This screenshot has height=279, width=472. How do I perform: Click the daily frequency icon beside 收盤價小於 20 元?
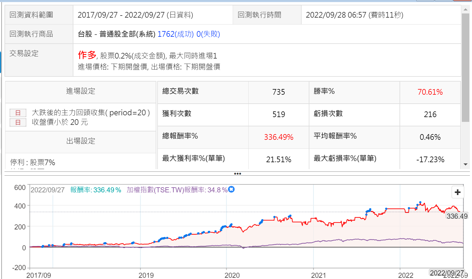point(18,122)
